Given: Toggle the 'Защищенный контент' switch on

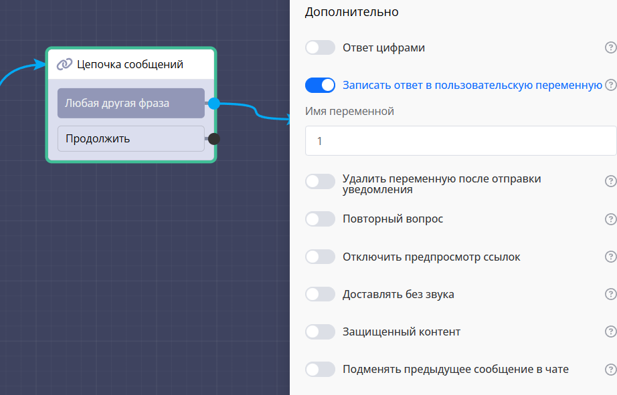Looking at the screenshot, I should (320, 332).
